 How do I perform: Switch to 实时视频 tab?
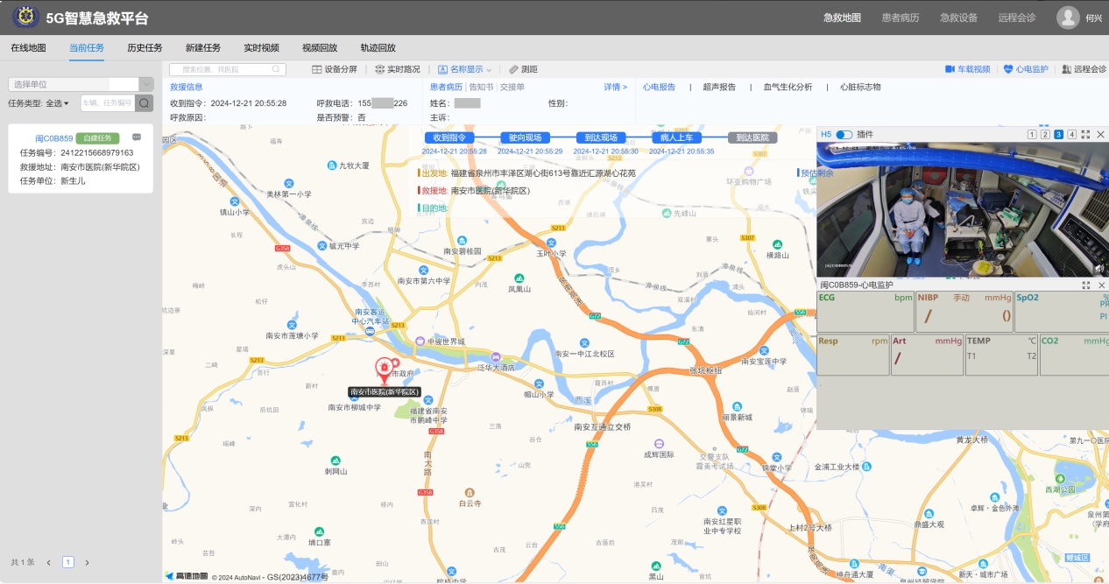(x=261, y=48)
